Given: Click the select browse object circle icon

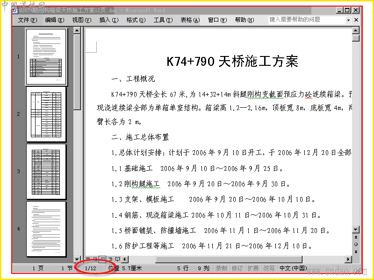Looking at the screenshot, I should click(x=356, y=244).
